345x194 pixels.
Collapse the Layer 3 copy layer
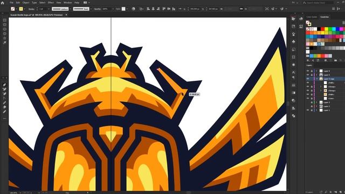tap(317, 79)
